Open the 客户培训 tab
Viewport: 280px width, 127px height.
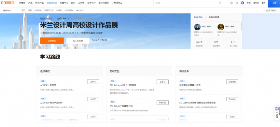tap(80, 10)
